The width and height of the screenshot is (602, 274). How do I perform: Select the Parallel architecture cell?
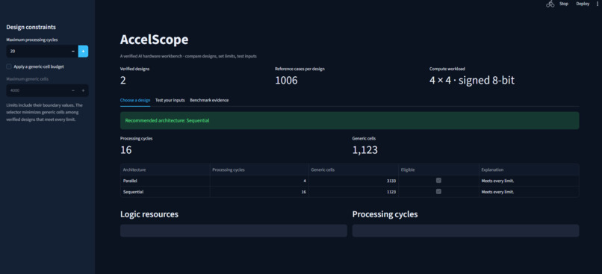[x=165, y=181]
